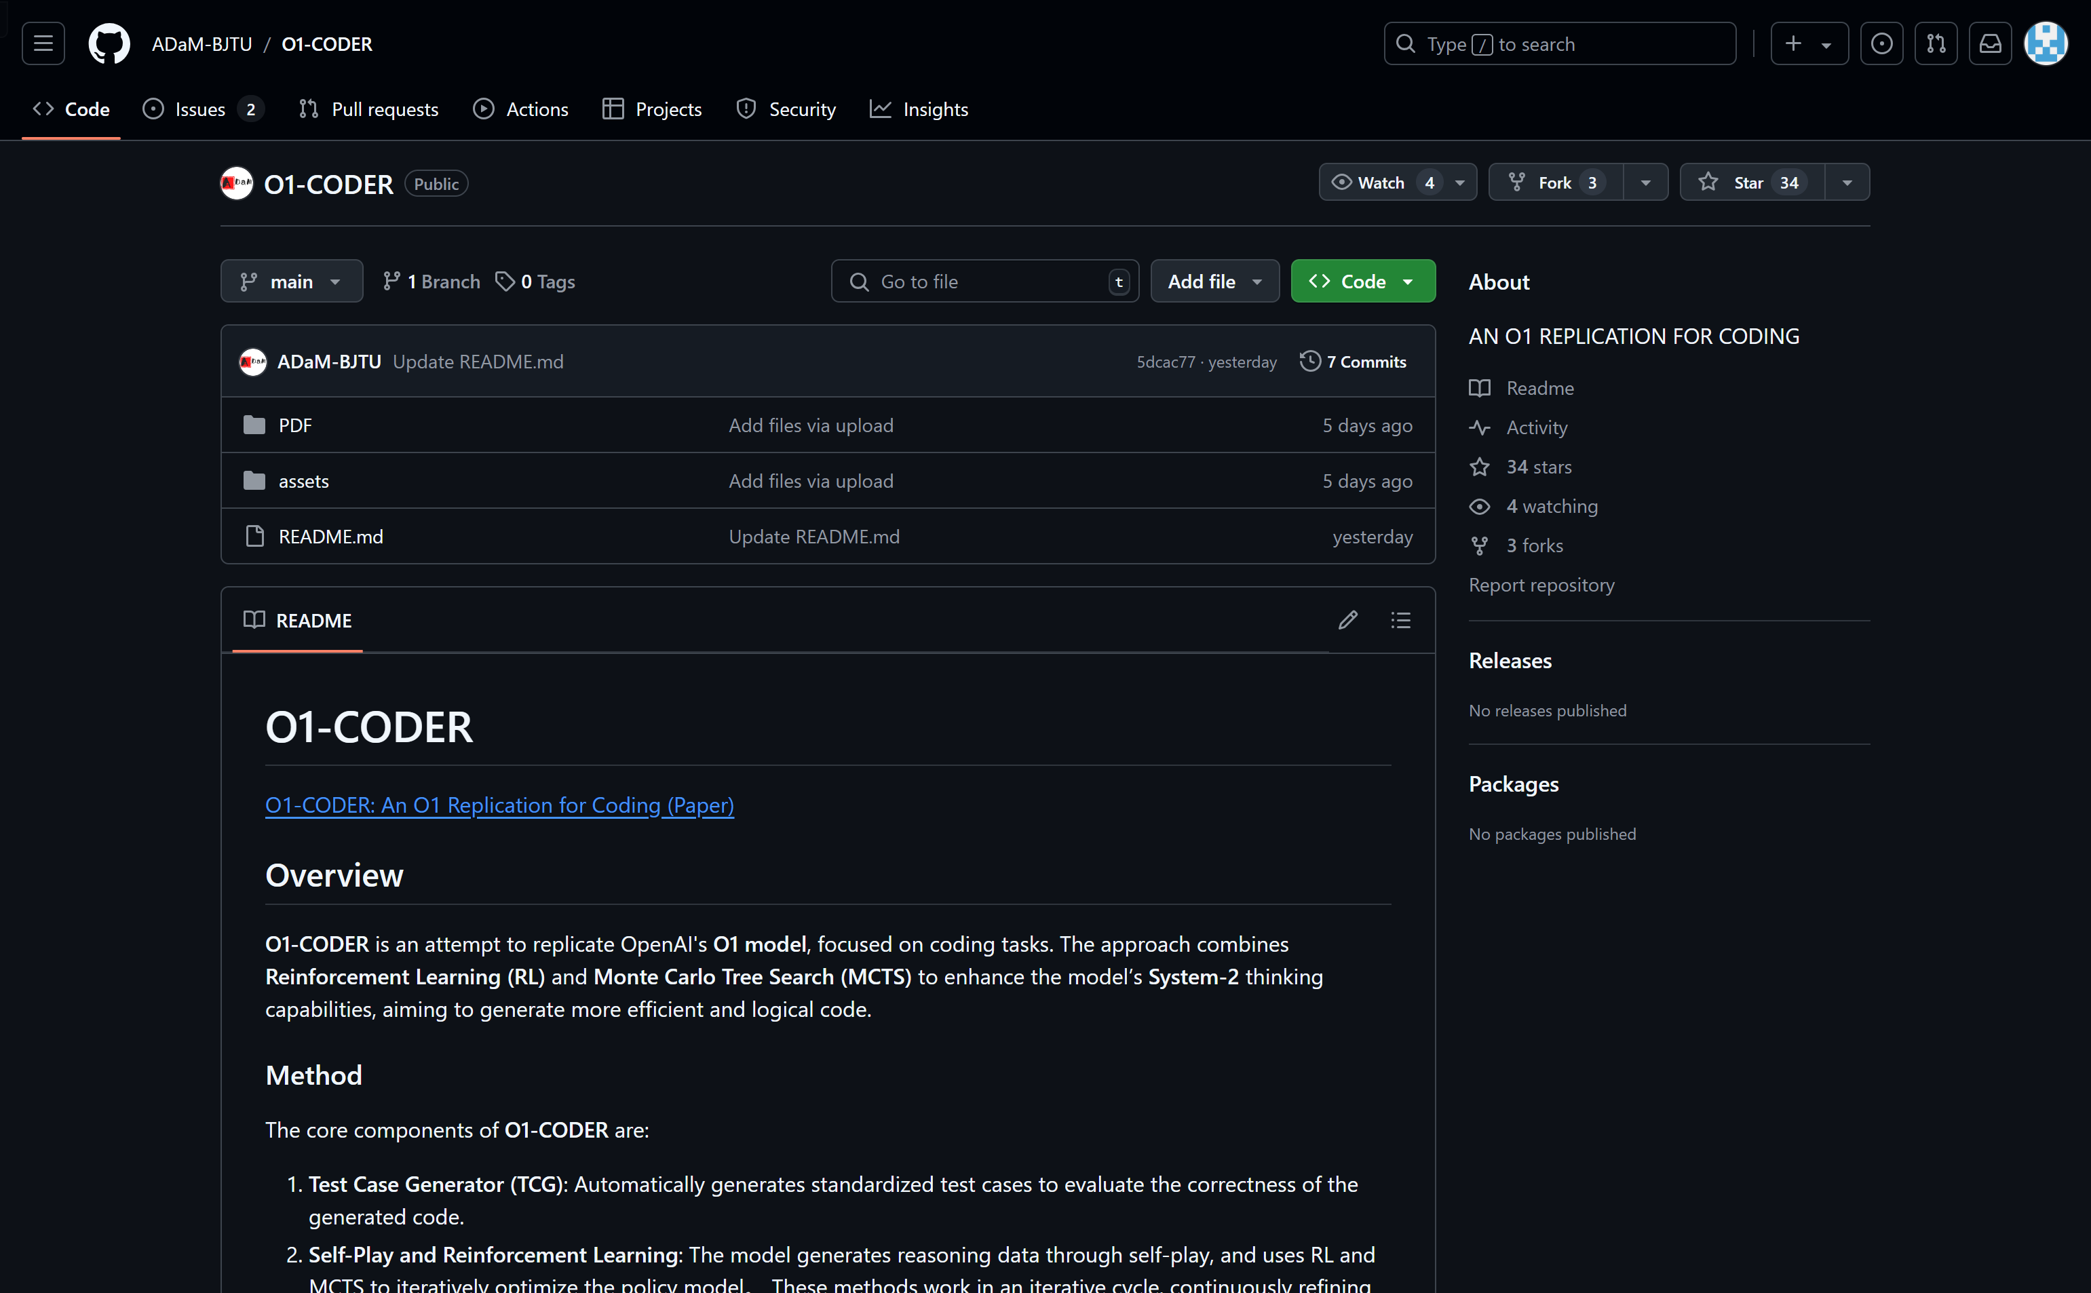Open the Insights tab
Screen dimensions: 2091x1293
(x=919, y=109)
